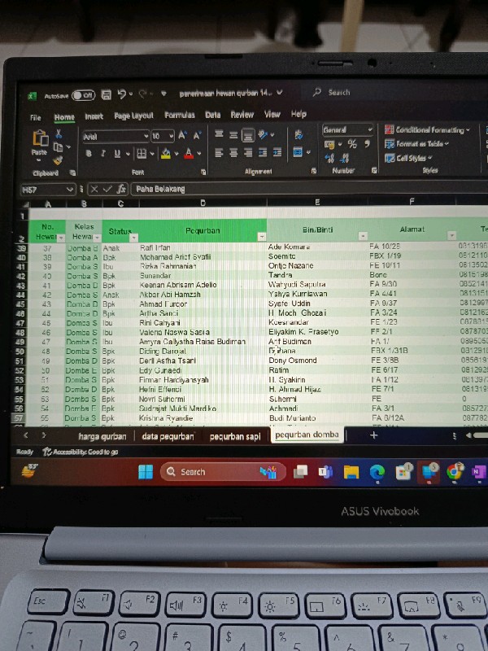Click the Paste clipboard icon
488x651 pixels.
[x=39, y=142]
